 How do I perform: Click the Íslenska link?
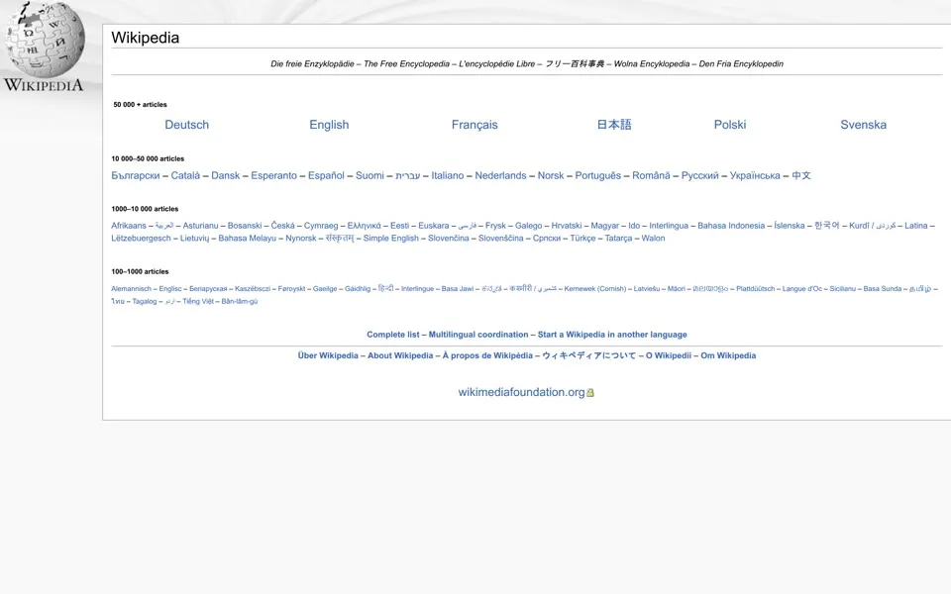790,226
